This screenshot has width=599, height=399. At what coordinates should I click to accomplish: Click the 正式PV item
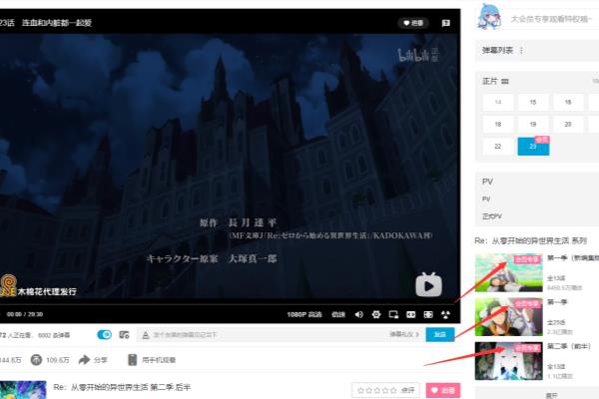(x=492, y=216)
